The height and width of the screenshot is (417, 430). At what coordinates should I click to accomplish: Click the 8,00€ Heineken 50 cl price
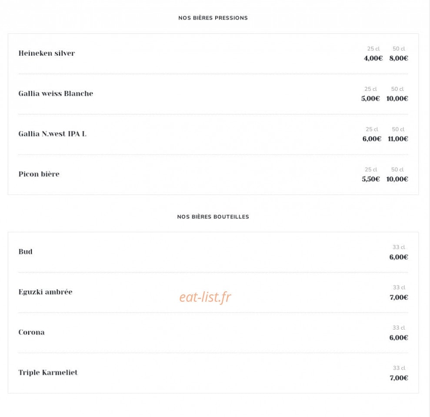click(399, 58)
